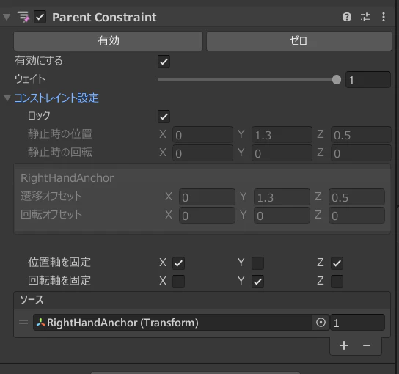Click 静止時の位置 Z field showing 0.5
The image size is (399, 374).
coord(361,135)
